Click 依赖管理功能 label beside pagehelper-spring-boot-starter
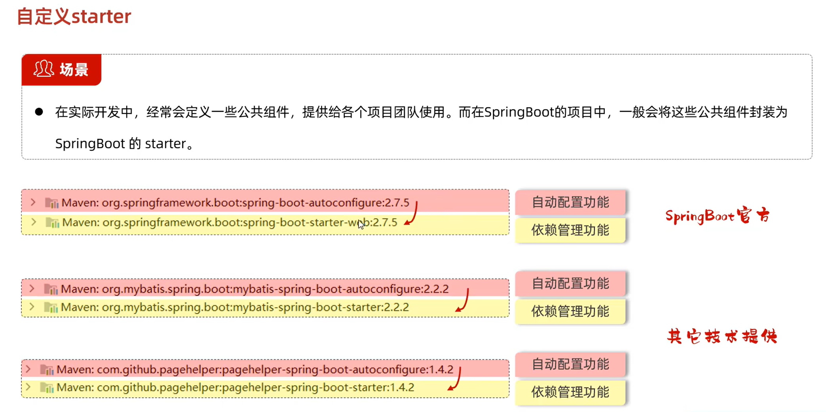This screenshot has height=412, width=826. pos(570,392)
